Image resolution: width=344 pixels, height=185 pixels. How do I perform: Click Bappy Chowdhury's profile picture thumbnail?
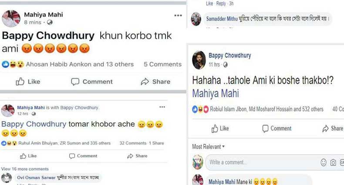click(199, 60)
